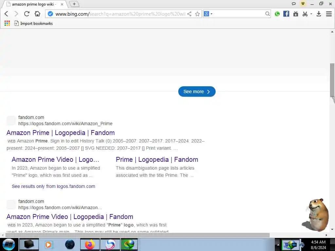Open the WhatsApp extension

pyautogui.click(x=277, y=14)
